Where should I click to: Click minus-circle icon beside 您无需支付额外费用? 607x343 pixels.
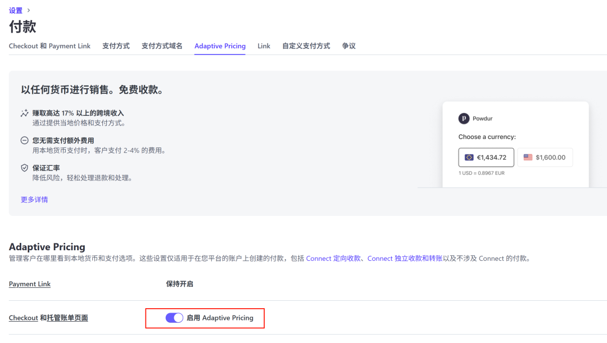(24, 140)
